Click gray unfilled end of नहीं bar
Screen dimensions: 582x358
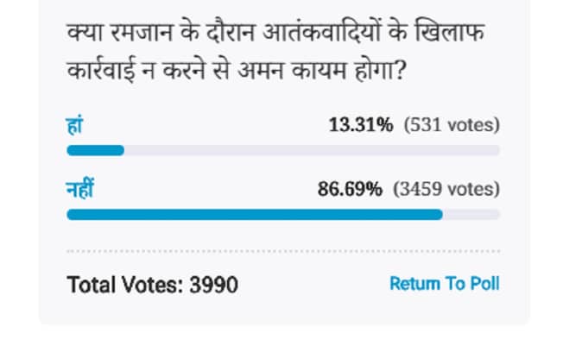(471, 214)
